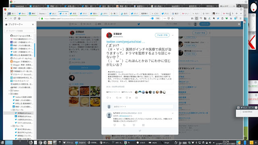Switch to the /home tab

(x=43, y=13)
